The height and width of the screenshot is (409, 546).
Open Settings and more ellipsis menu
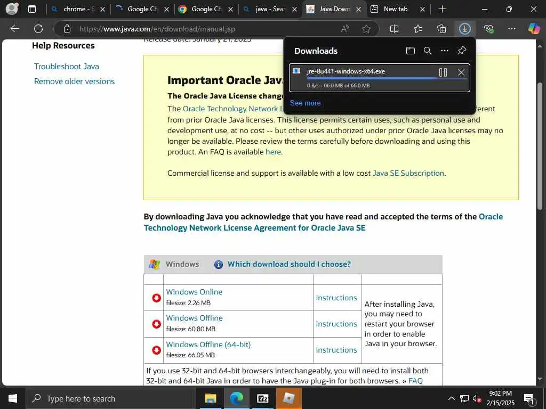point(511,29)
